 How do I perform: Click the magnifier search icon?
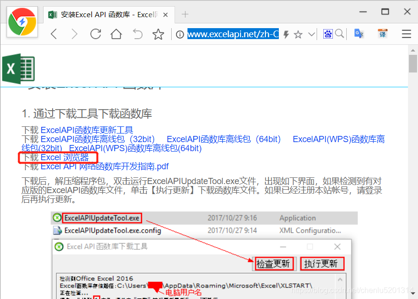click(340, 34)
